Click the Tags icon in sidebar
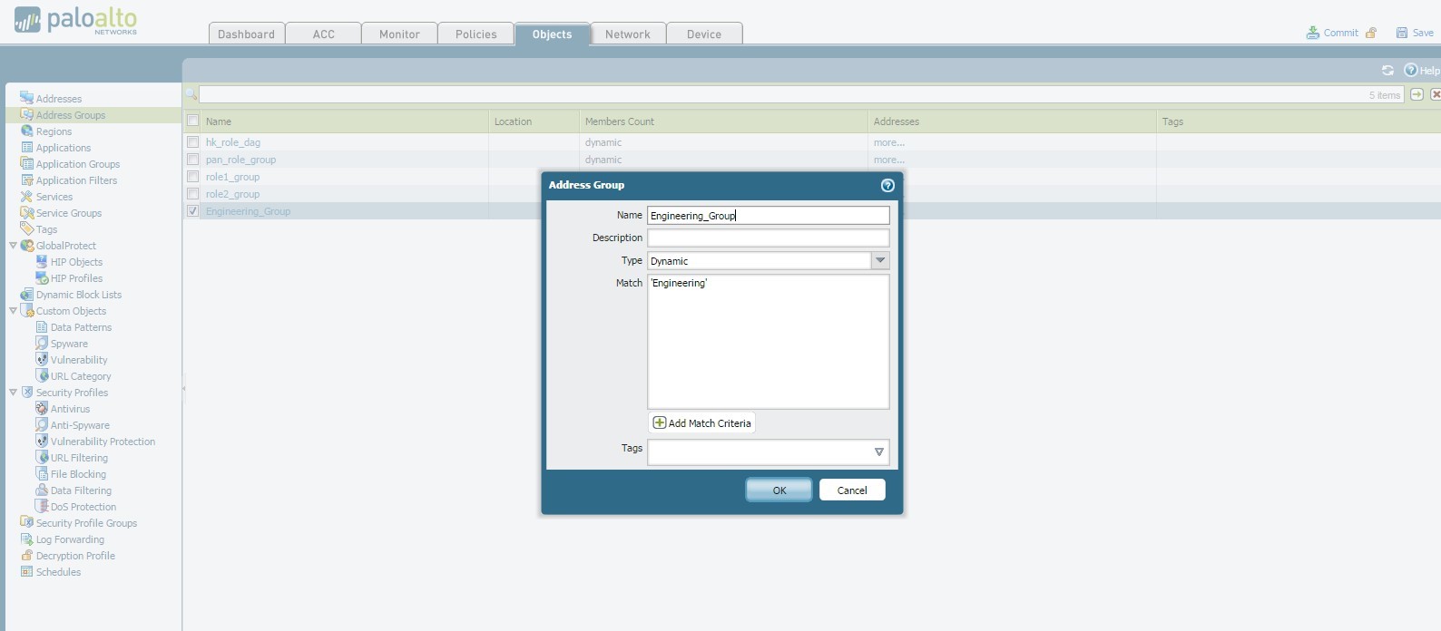 (26, 228)
